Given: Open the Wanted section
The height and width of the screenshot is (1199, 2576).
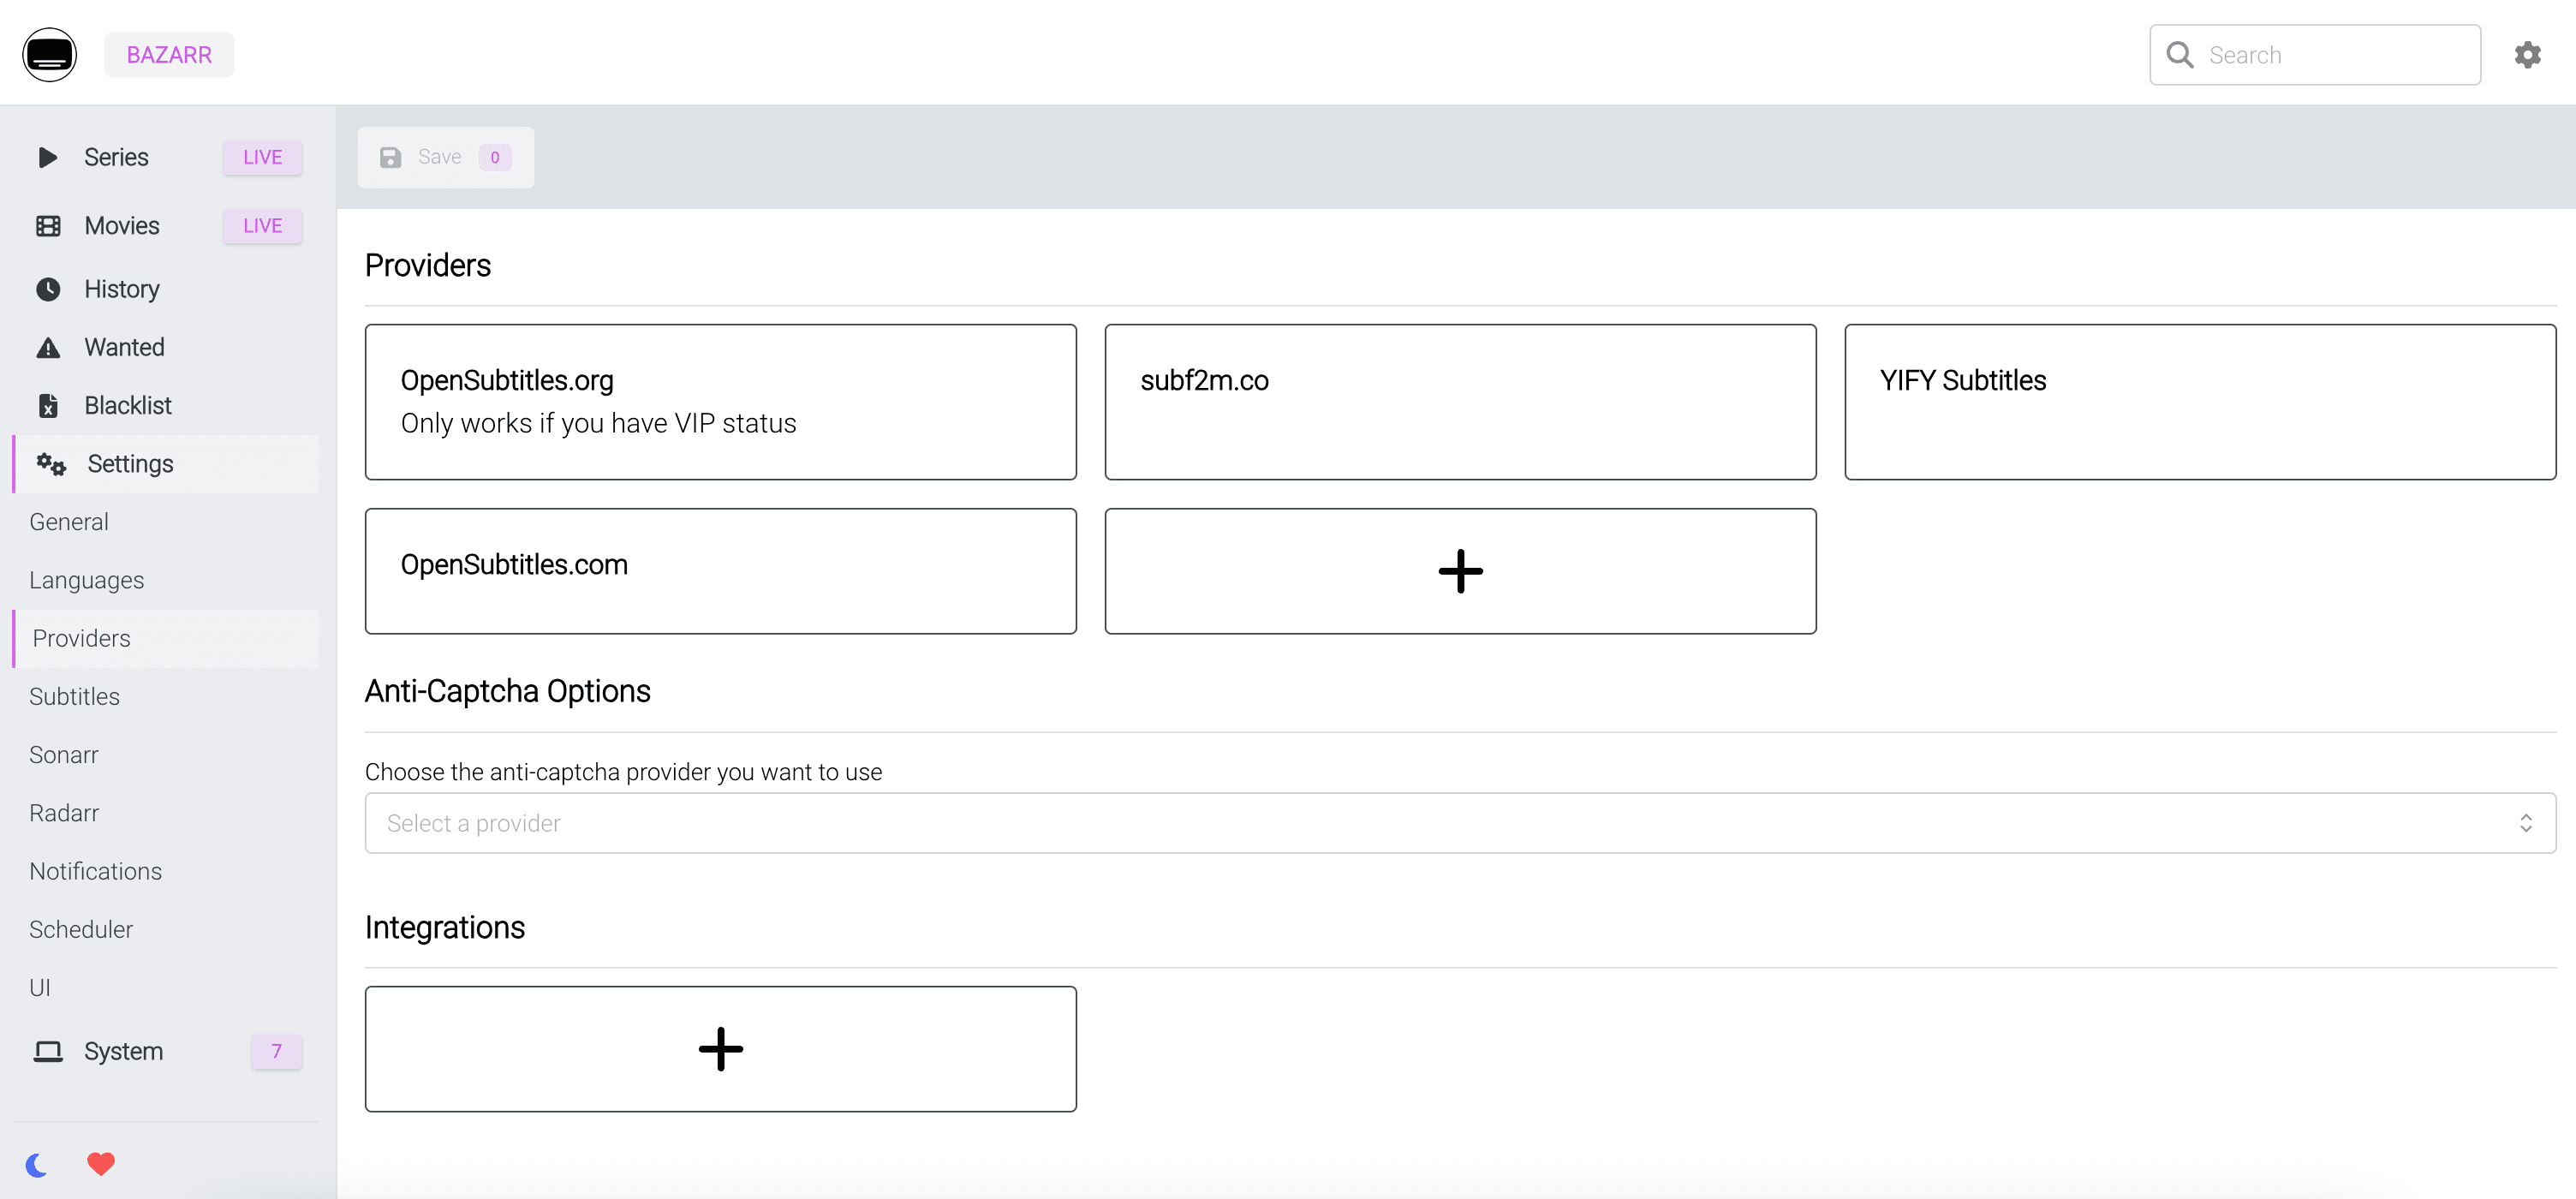Looking at the screenshot, I should pyautogui.click(x=124, y=347).
